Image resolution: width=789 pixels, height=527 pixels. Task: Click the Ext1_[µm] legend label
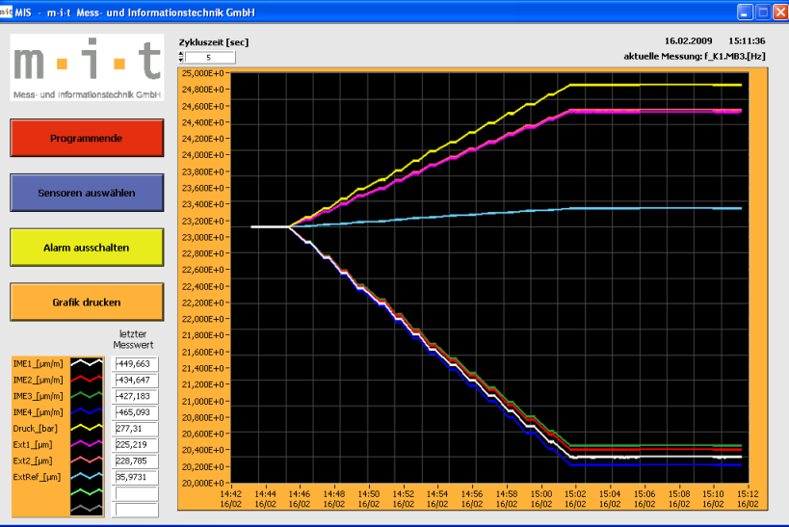tap(33, 444)
